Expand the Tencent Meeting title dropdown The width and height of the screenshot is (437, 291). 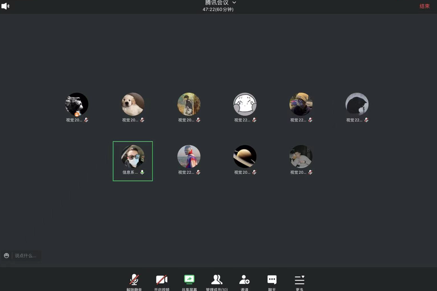tap(234, 3)
